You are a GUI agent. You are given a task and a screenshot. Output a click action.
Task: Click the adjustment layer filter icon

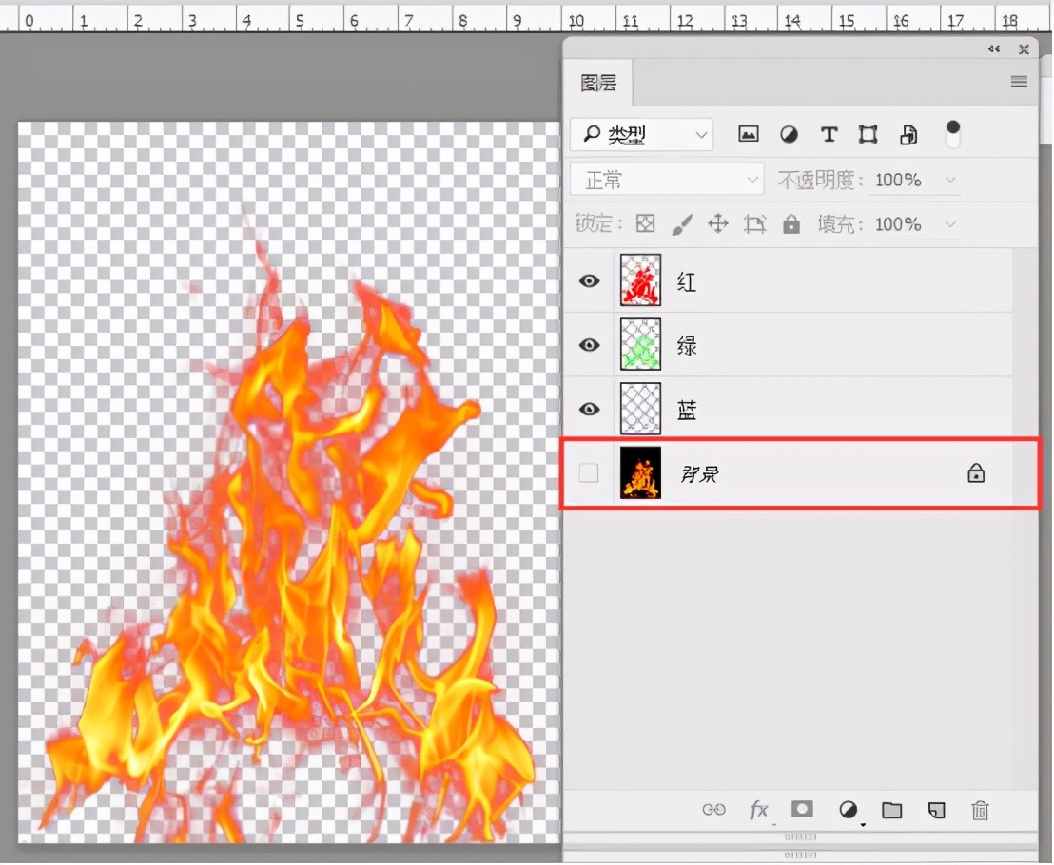[789, 135]
